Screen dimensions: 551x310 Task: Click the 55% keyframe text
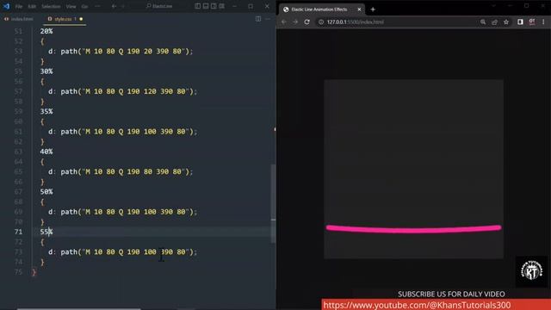46,232
